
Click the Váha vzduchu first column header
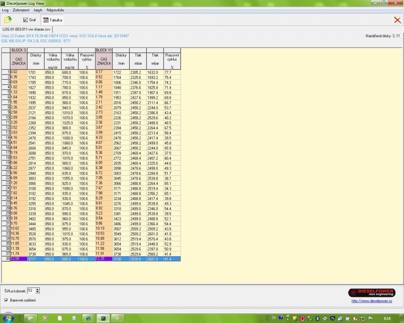[x=53, y=61]
